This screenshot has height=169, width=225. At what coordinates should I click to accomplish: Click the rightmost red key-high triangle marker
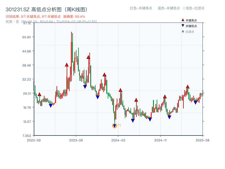187,87
